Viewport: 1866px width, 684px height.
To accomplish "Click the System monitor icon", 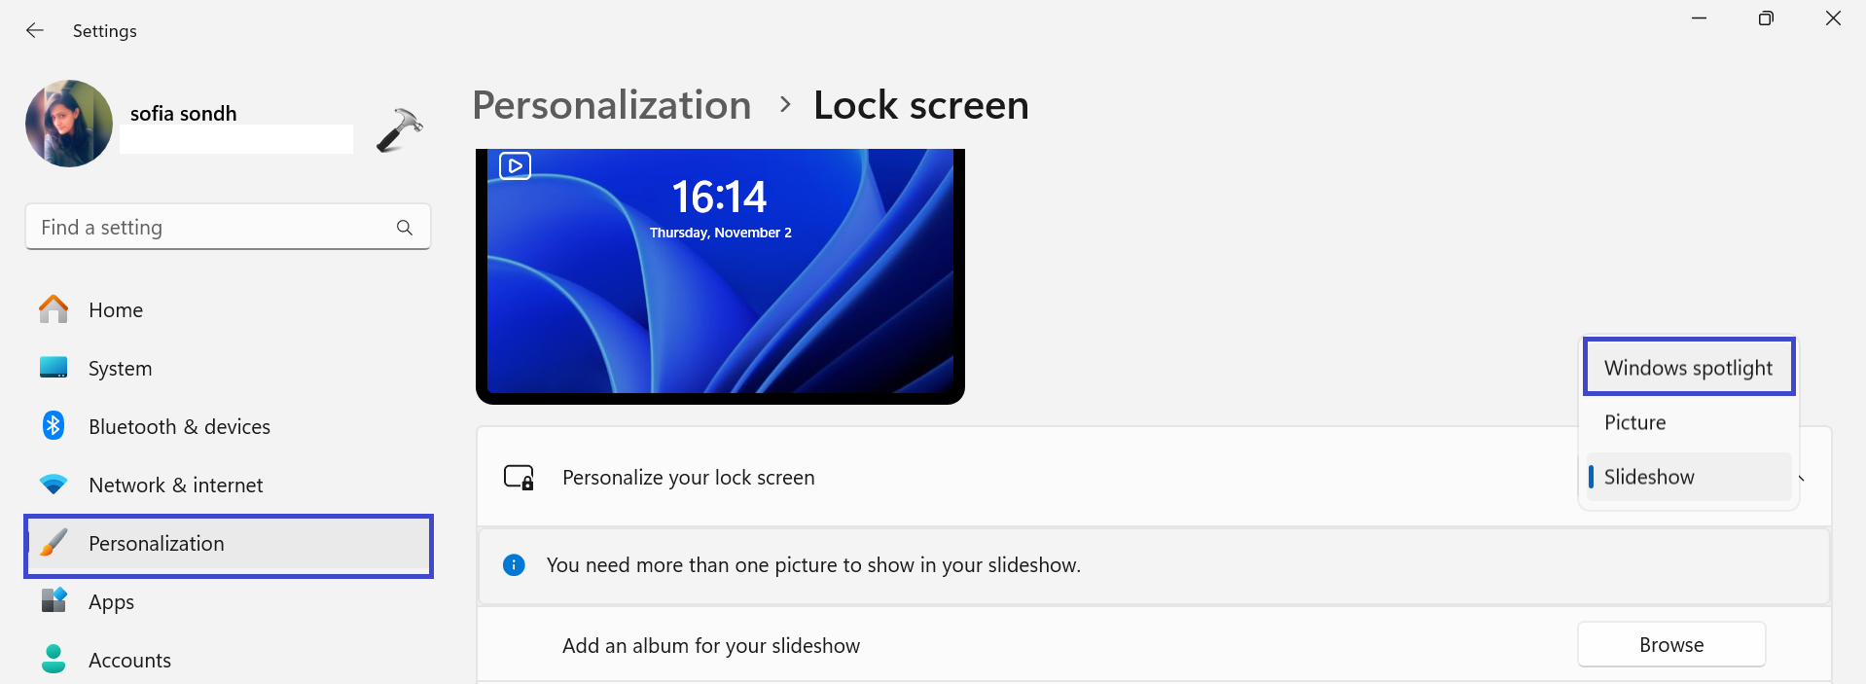I will (x=54, y=368).
